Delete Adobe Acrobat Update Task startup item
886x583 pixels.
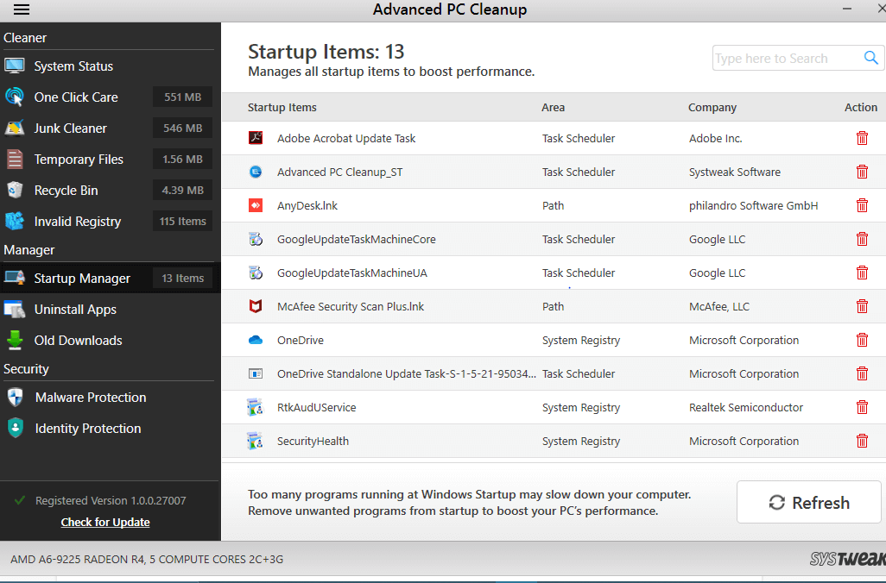(x=862, y=137)
